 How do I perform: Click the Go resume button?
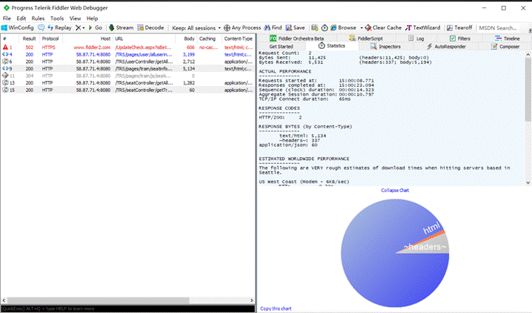[x=96, y=28]
